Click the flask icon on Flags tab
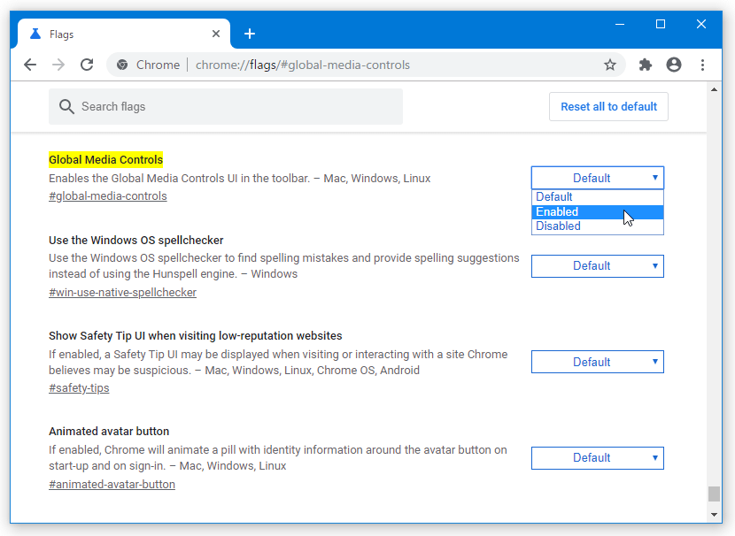Viewport: 735px width, 536px height. click(x=35, y=34)
